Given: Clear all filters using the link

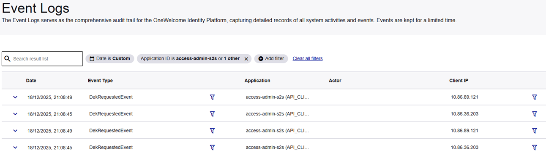Looking at the screenshot, I should 308,59.
